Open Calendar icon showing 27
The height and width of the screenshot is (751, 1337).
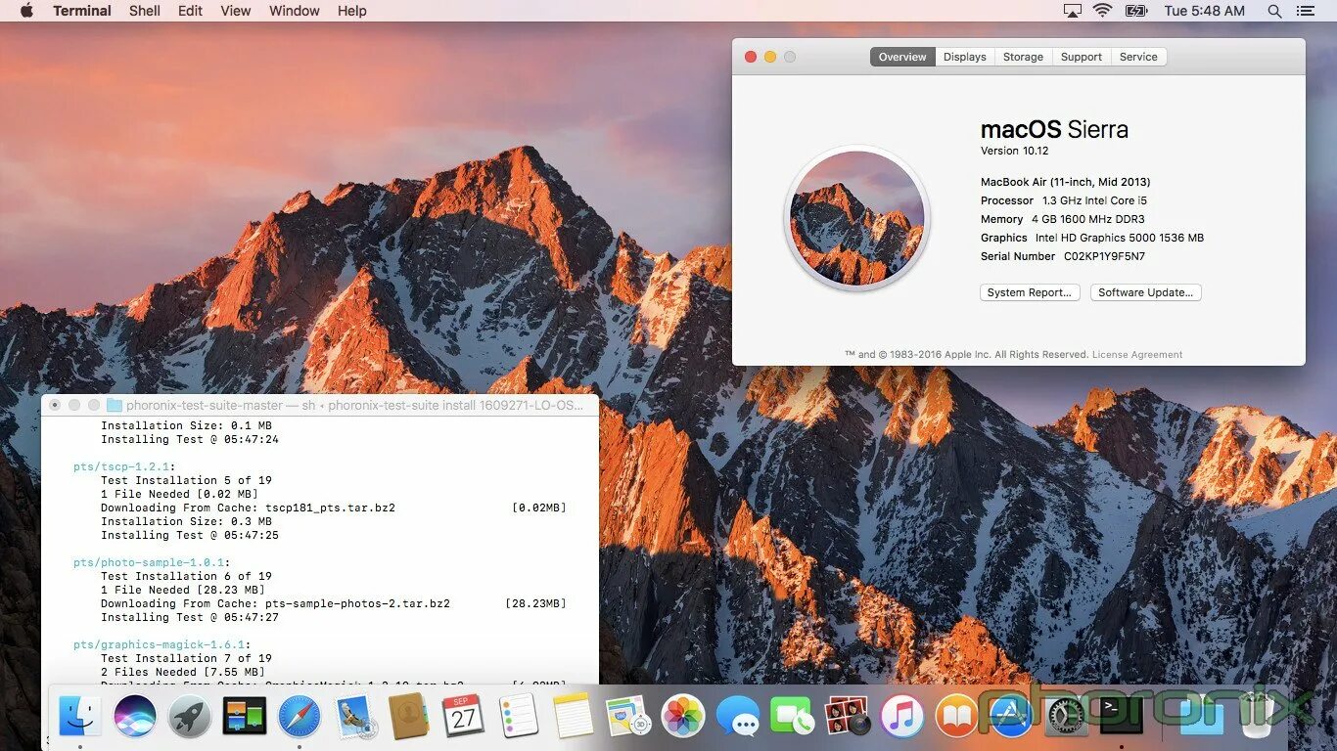pos(464,717)
